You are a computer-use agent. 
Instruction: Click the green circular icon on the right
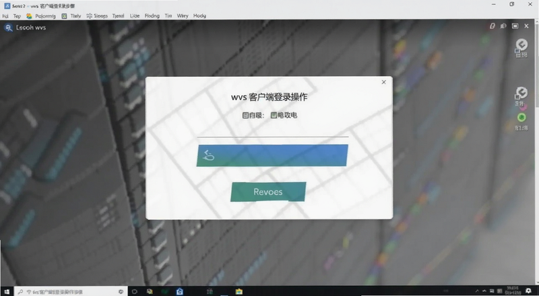point(521,118)
